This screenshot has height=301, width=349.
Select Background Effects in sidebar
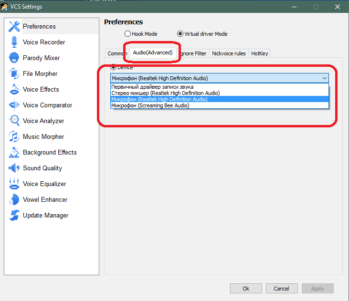(50, 152)
